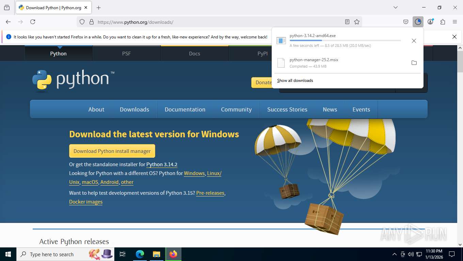Open the Documentation menu
Screen dimensions: 463x261
point(185,109)
